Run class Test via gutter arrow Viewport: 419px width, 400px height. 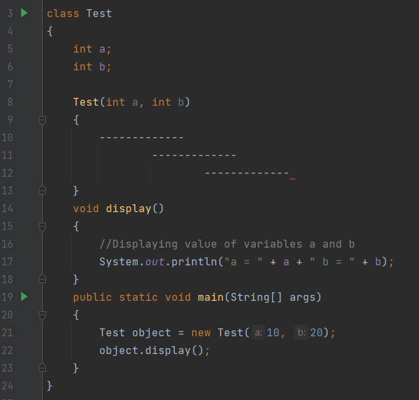24,13
